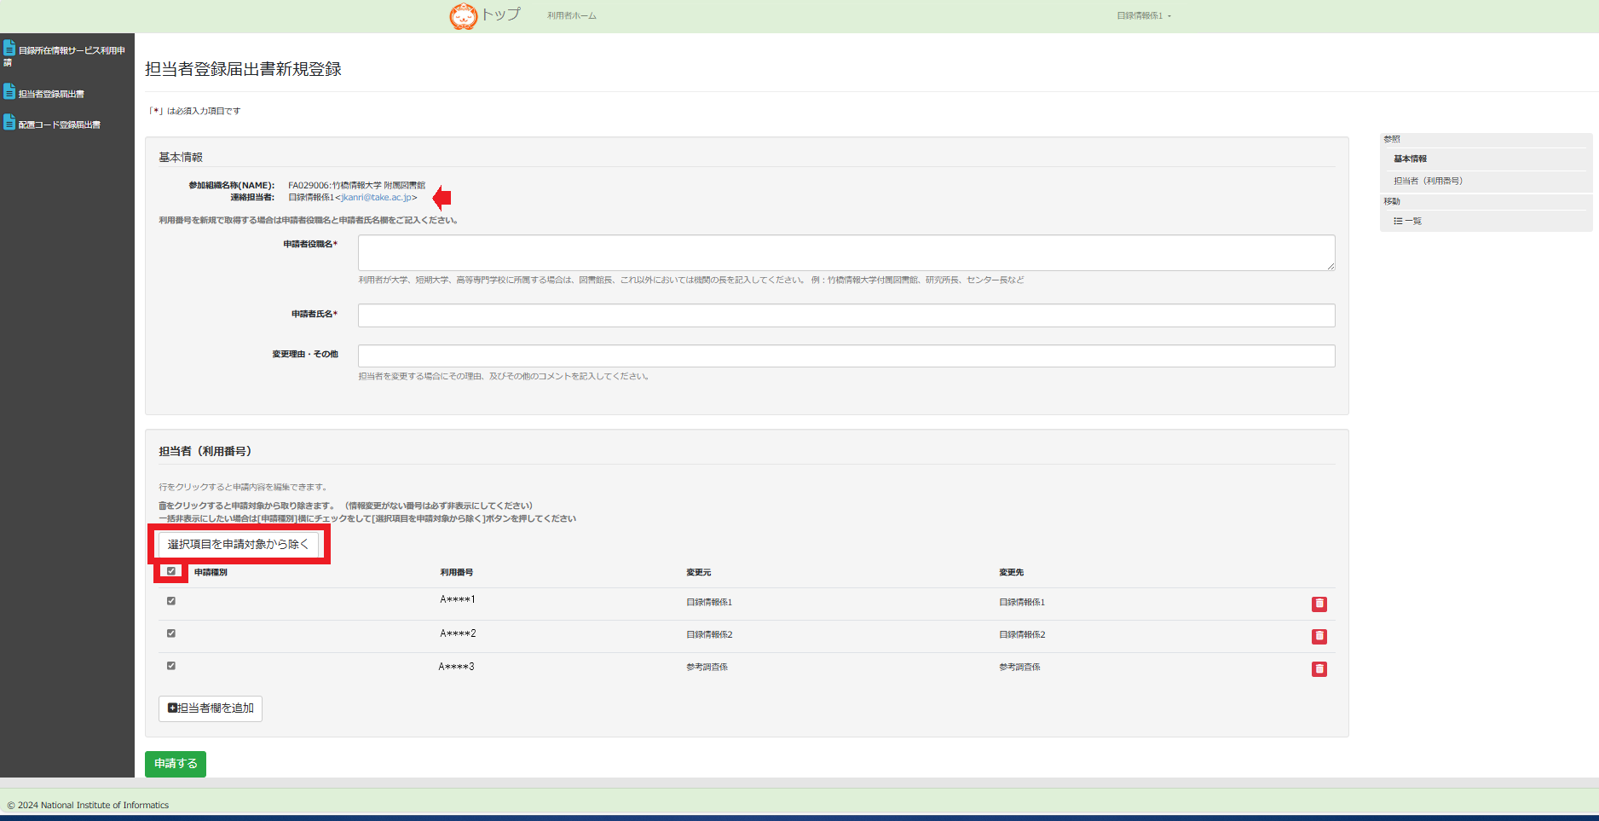1599x821 pixels.
Task: Click the トップ link in the header
Action: coord(501,14)
